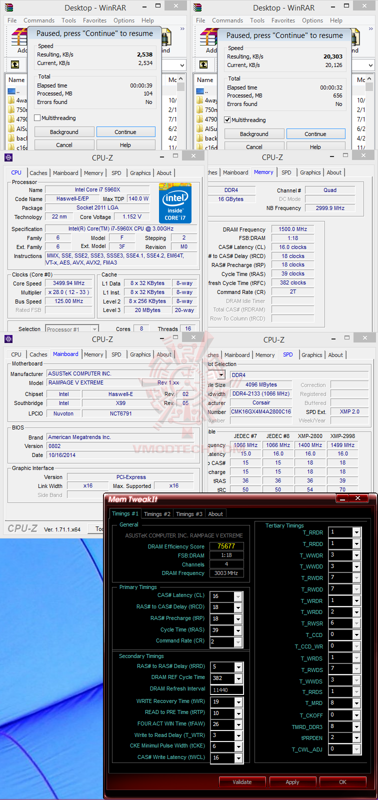
Task: Expand left WinRAR toolbar overflow chevron
Action: click(182, 28)
